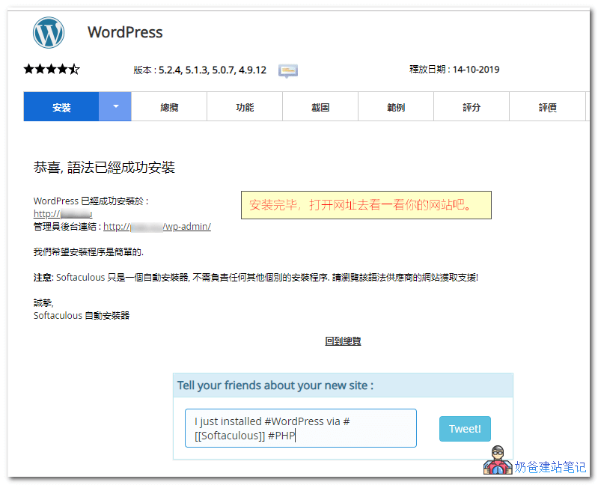This screenshot has width=598, height=485.
Task: Open the changelog speech-bubble icon beside versions
Action: click(x=288, y=71)
